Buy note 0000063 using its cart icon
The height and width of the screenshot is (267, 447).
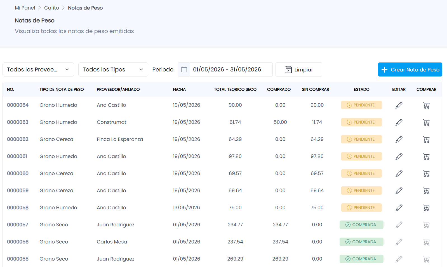coord(426,122)
